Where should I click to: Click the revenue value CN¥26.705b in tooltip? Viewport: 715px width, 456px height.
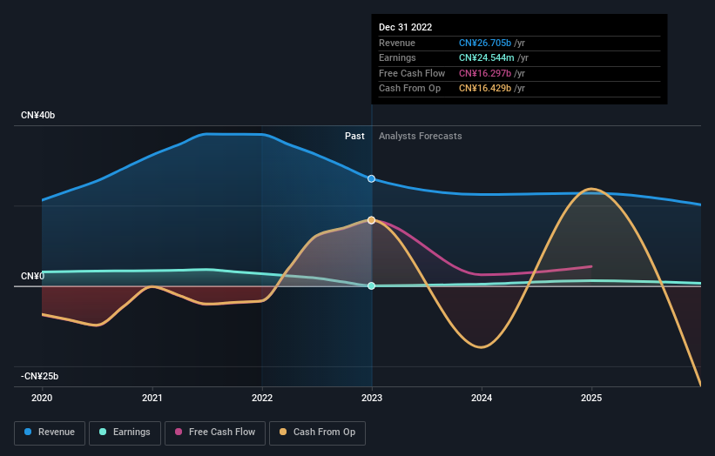(485, 43)
